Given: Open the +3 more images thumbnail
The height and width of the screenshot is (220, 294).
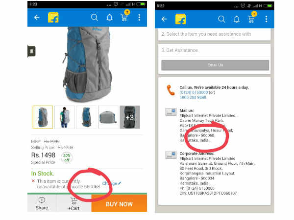Looking at the screenshot, I should point(130,117).
